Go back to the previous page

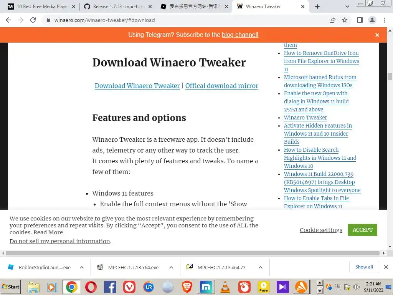[8, 20]
